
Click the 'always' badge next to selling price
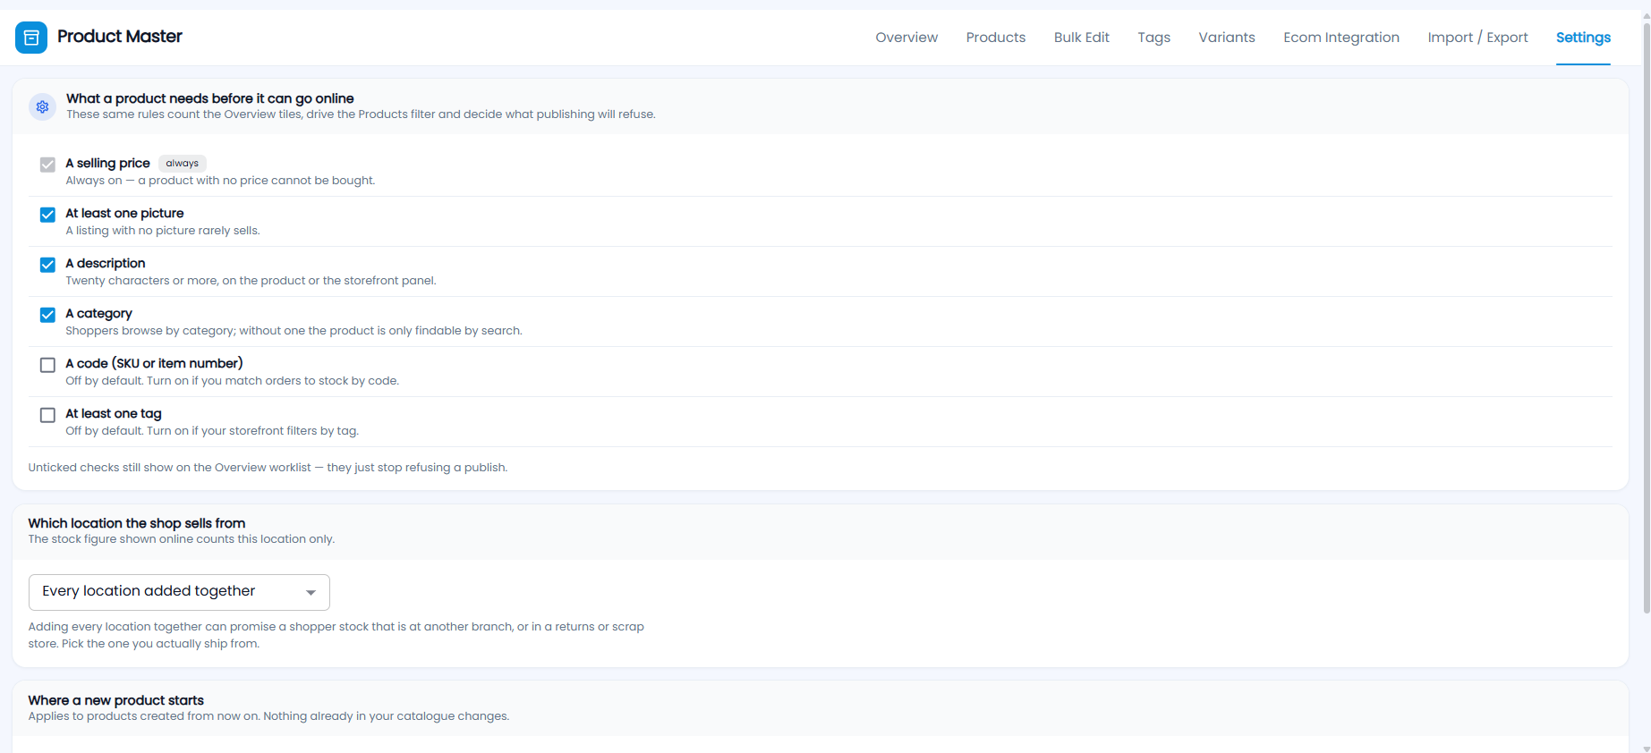pyautogui.click(x=183, y=164)
